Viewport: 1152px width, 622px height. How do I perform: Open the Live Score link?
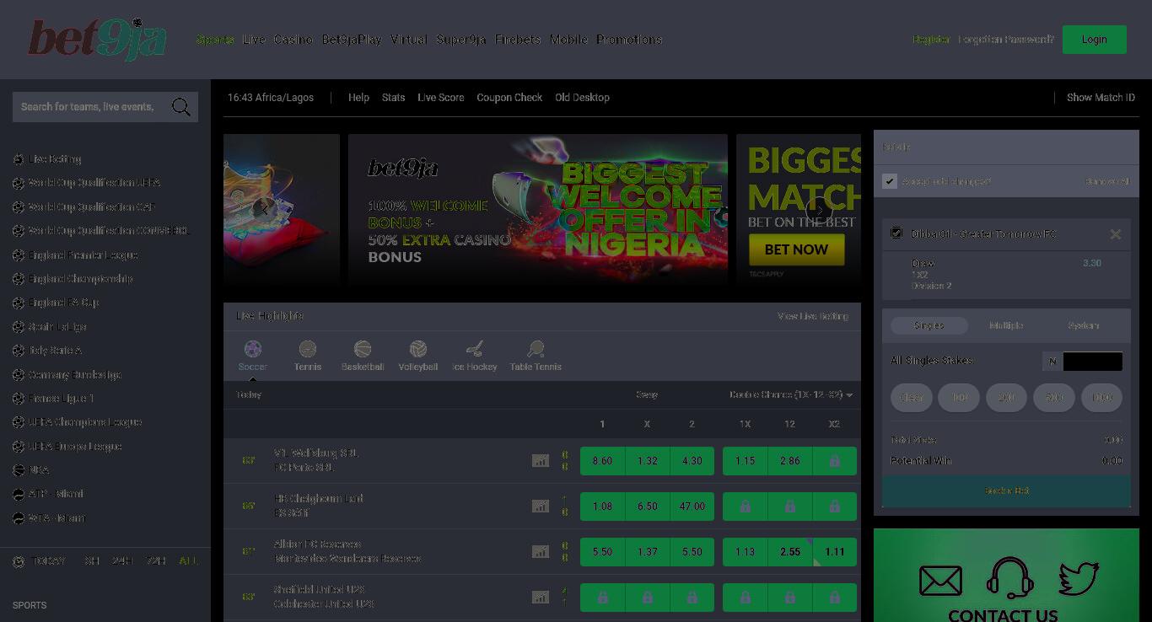coord(441,98)
